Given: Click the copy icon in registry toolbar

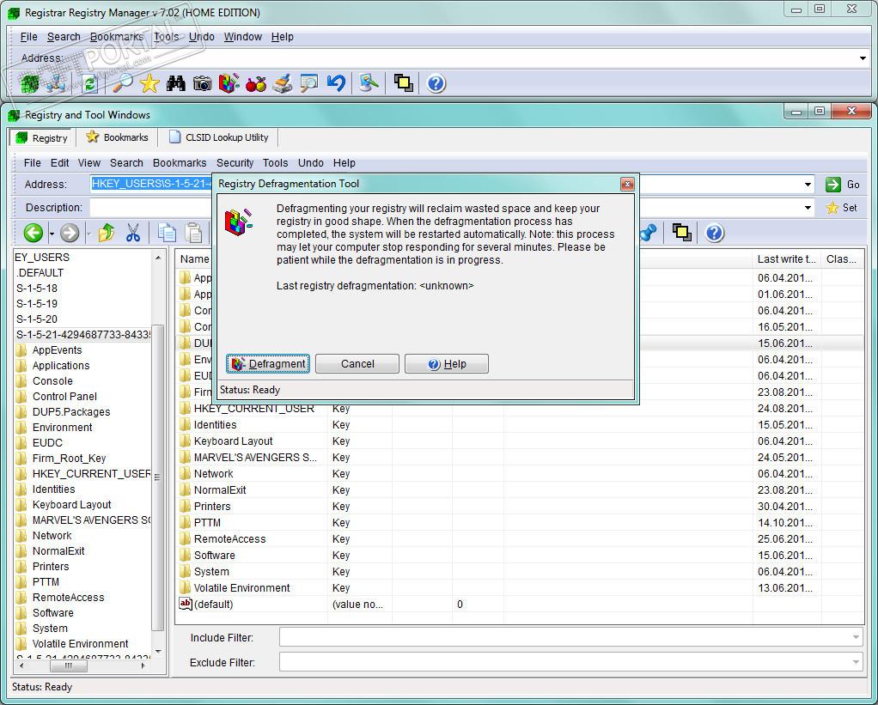Looking at the screenshot, I should (167, 233).
